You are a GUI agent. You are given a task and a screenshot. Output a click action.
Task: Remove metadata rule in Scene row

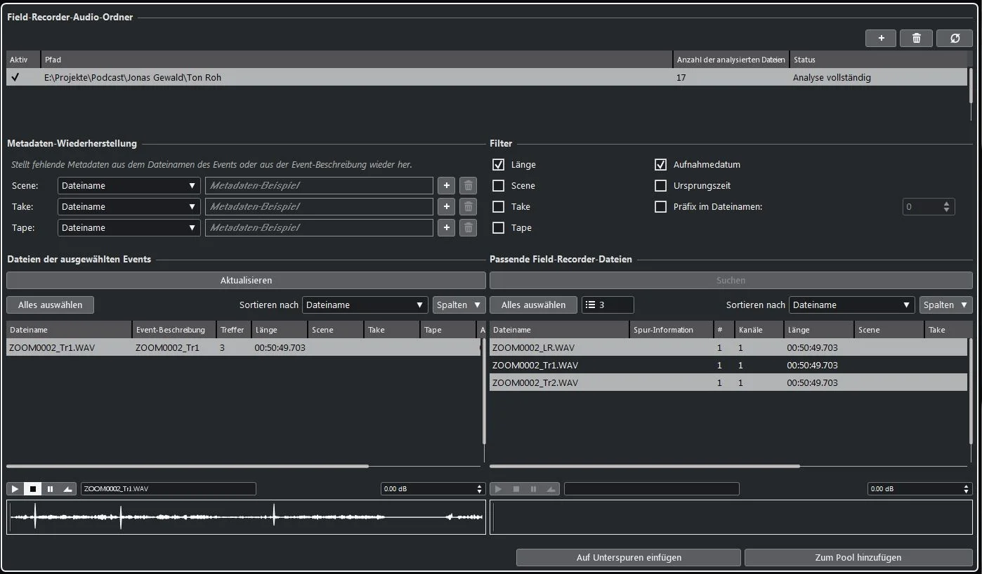468,185
